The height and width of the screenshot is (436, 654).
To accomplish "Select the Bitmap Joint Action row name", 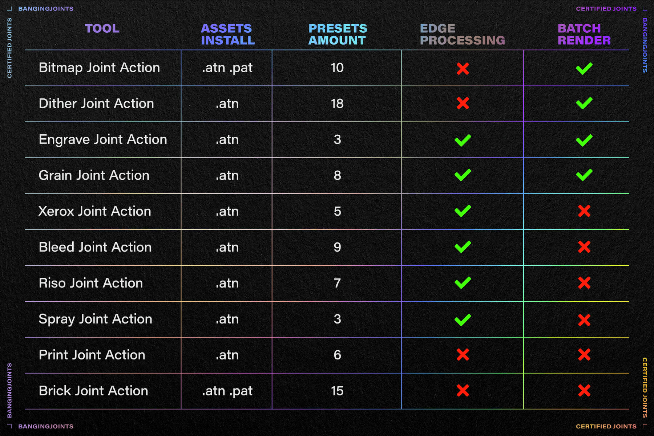I will pyautogui.click(x=99, y=68).
